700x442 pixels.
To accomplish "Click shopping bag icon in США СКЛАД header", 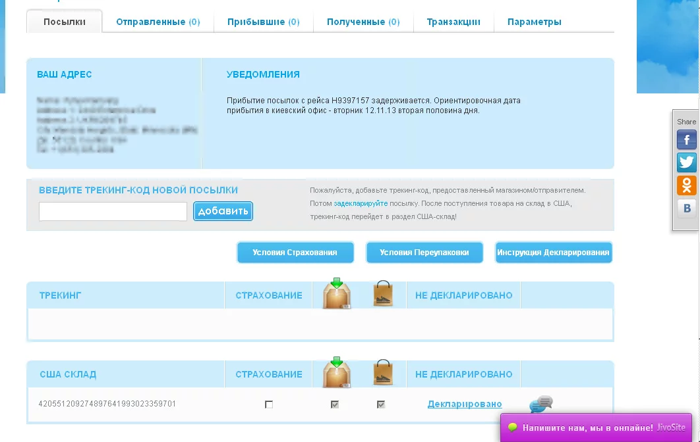I will (383, 372).
